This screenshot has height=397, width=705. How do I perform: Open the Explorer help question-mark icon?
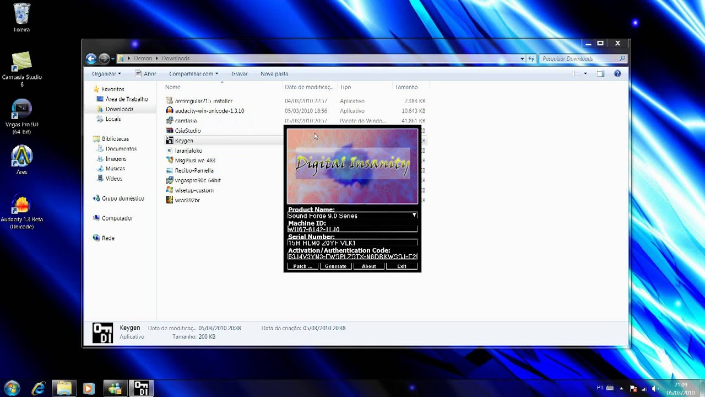tap(617, 73)
